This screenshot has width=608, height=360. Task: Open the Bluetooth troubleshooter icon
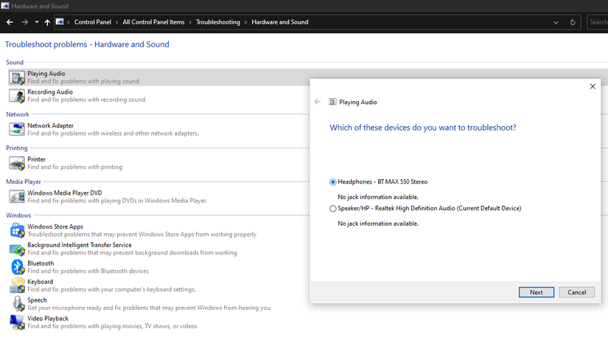pyautogui.click(x=17, y=267)
